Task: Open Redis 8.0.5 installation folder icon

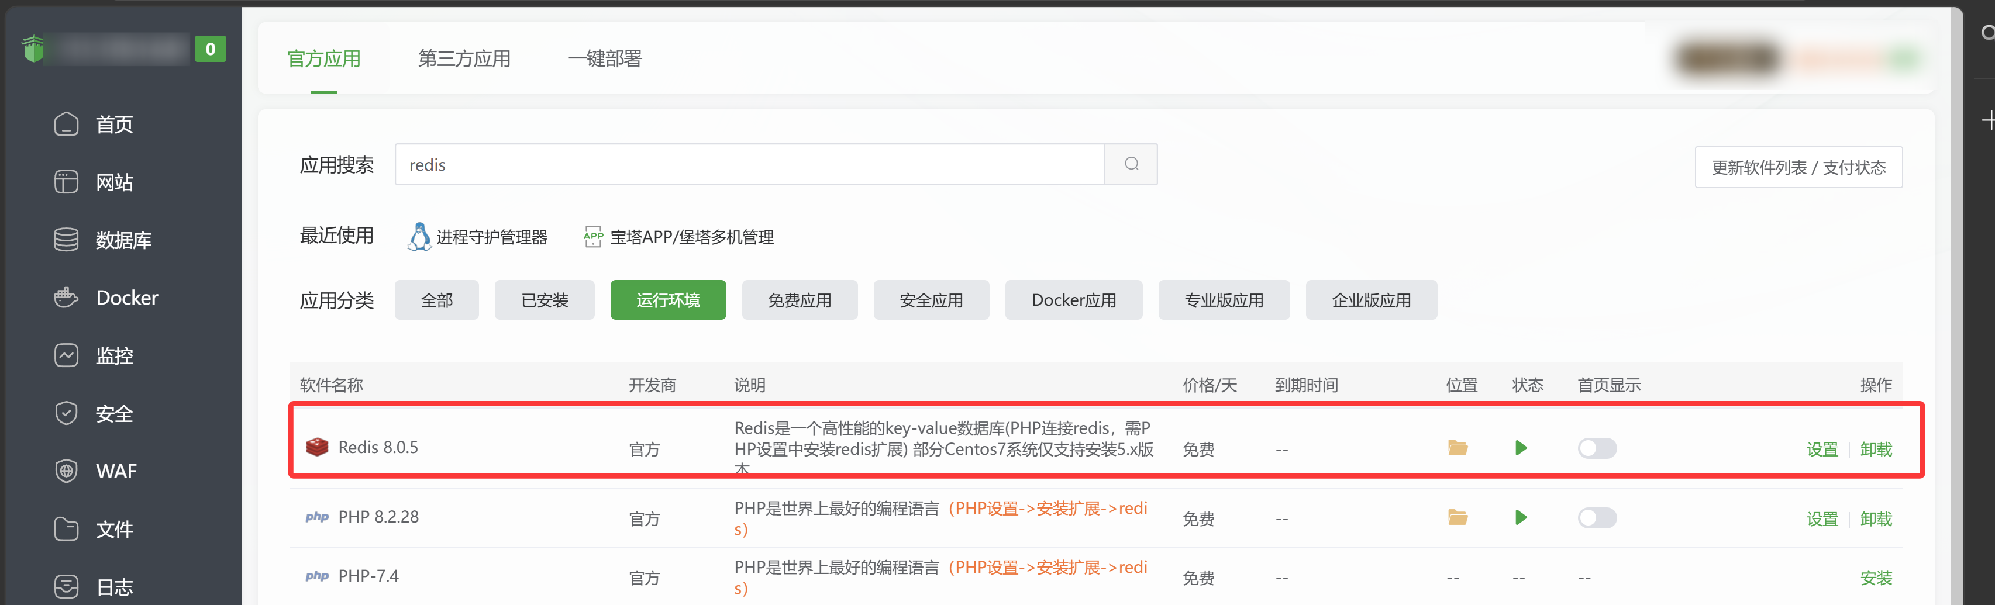Action: (x=1458, y=448)
